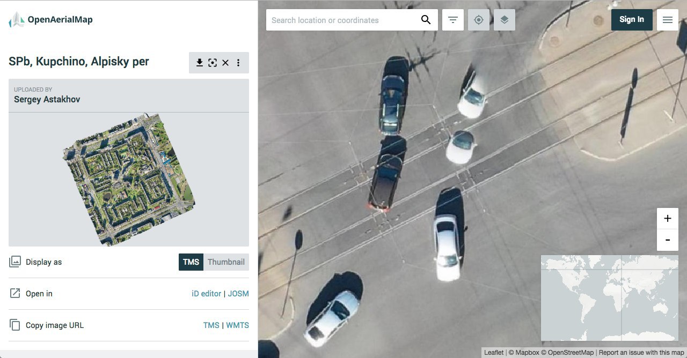Click the title SPb, Kupchino, Alpisky per

(x=79, y=62)
